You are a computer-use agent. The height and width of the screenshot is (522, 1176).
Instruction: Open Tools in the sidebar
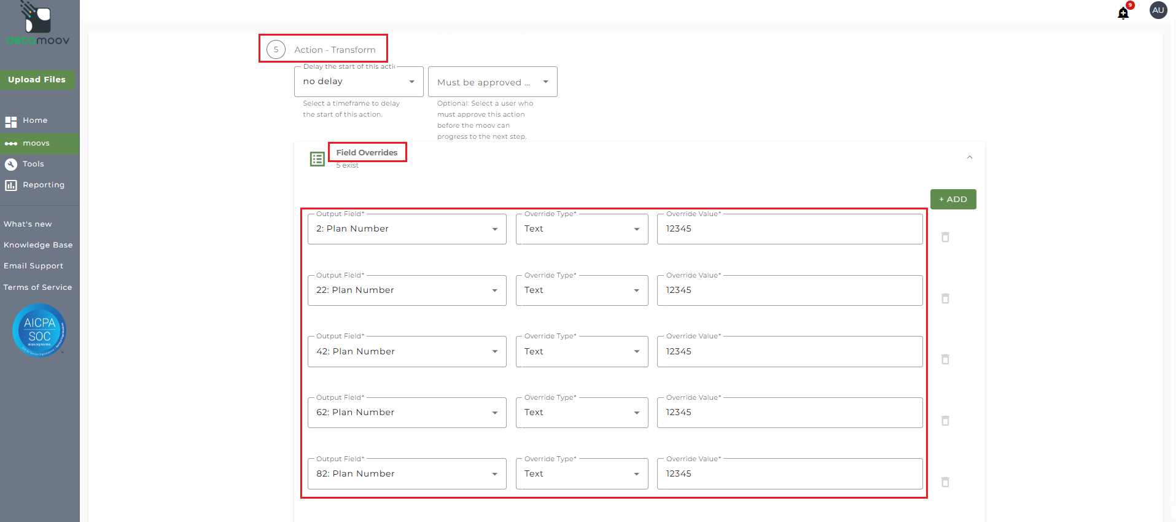click(x=33, y=164)
